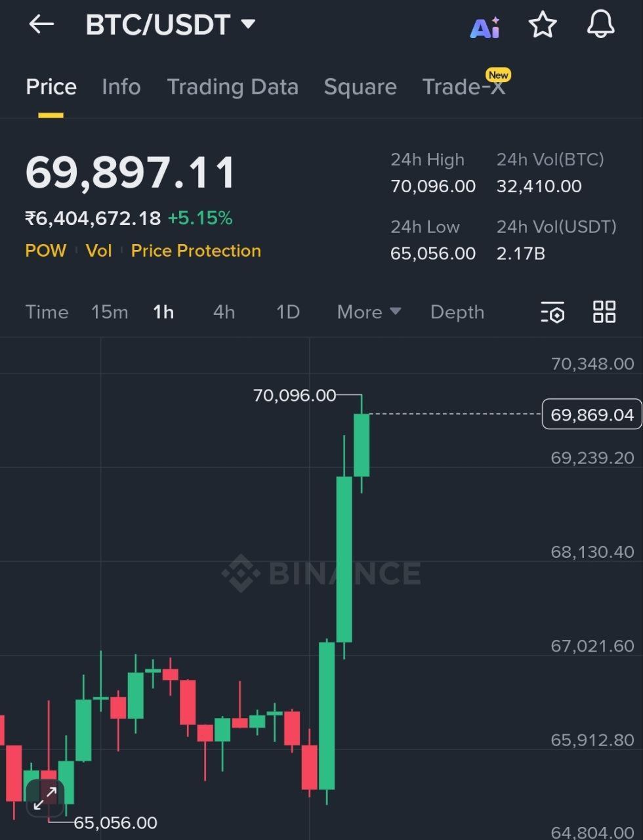Open the Depth chart view

coord(457,312)
